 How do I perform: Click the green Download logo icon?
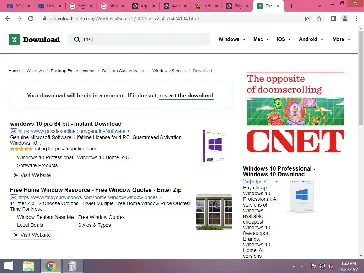coord(14,39)
